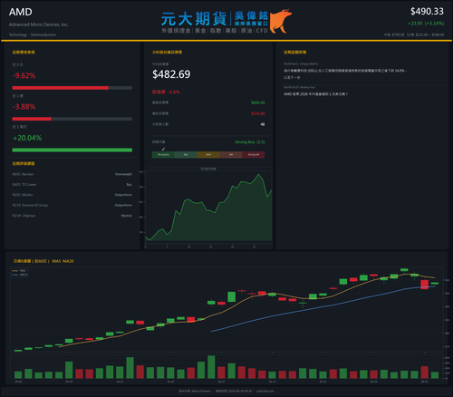
Task: Click the Strong Sell segment of rating scale
Action: tap(254, 155)
